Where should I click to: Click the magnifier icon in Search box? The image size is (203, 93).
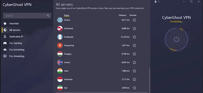pyautogui.click(x=48, y=16)
